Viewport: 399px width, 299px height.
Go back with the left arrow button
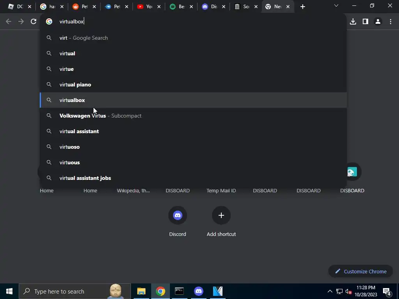(x=9, y=22)
